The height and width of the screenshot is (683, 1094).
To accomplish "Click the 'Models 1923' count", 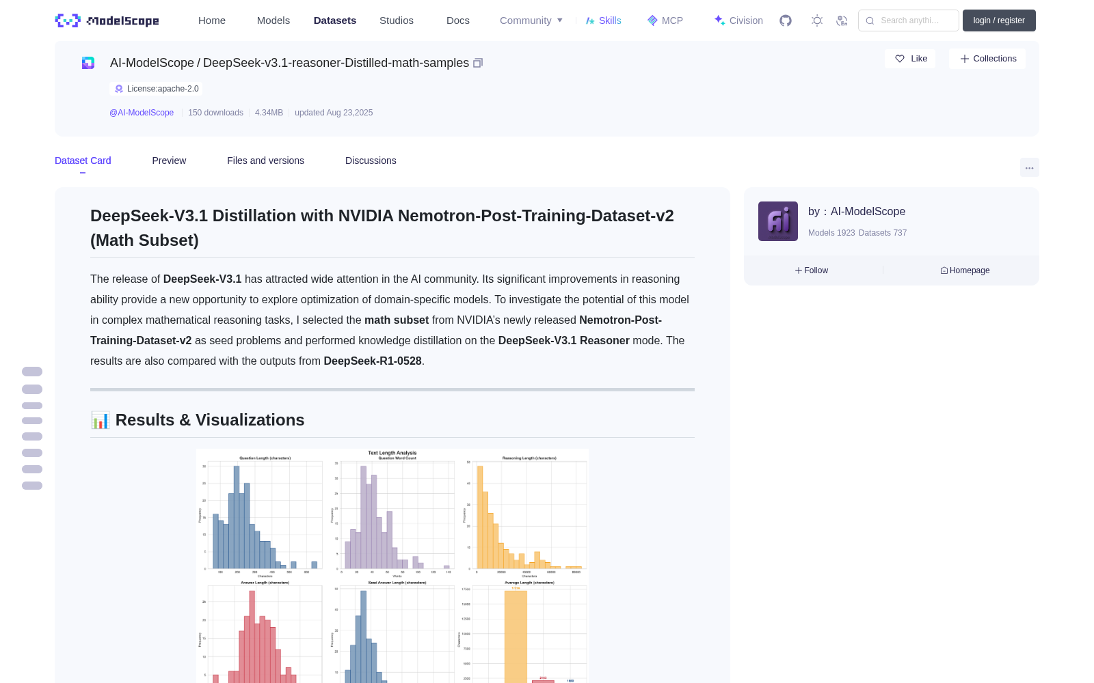I will [831, 233].
